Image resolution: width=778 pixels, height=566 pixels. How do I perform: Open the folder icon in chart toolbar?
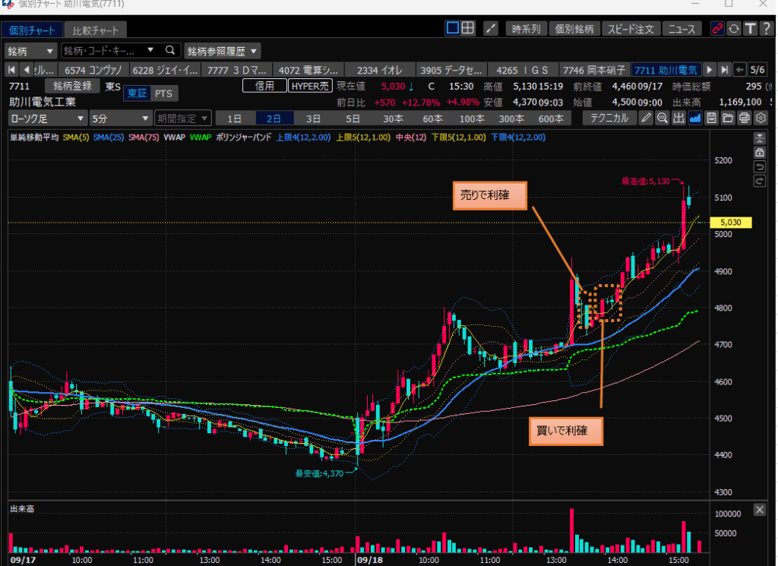point(728,118)
